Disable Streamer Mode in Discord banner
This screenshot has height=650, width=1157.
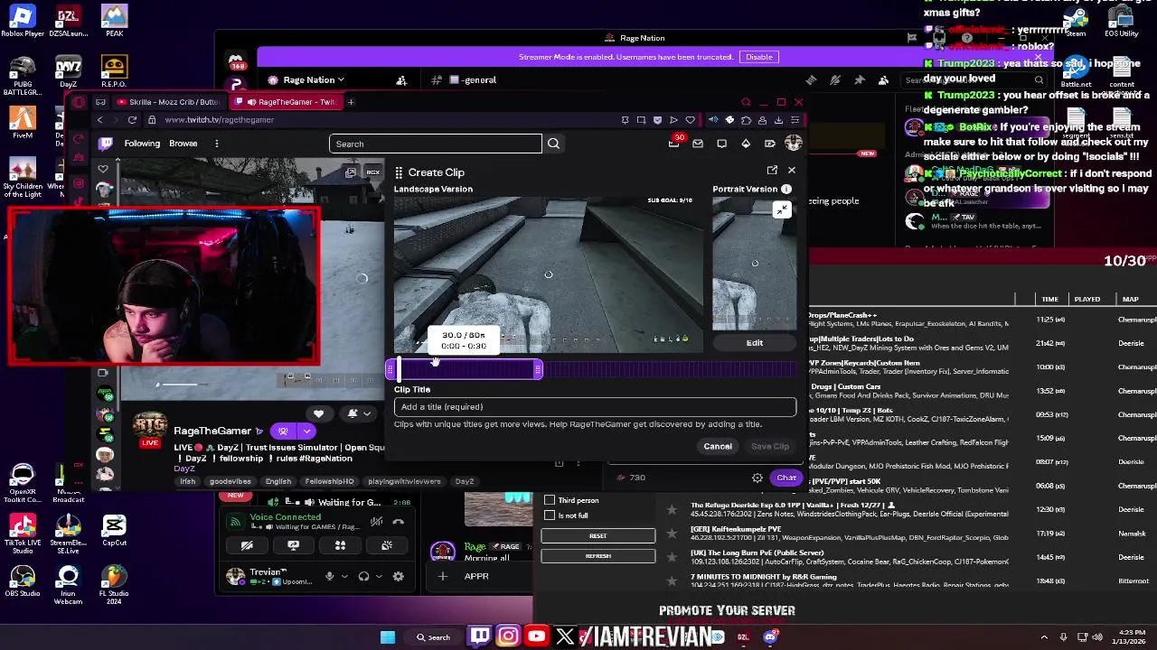pos(758,57)
